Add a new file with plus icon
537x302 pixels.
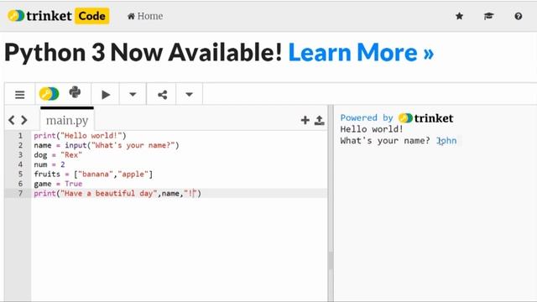tap(305, 120)
